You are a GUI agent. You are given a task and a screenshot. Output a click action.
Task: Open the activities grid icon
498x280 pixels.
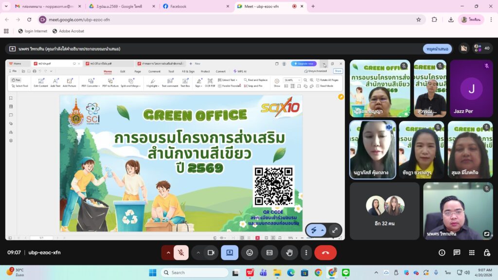[x=472, y=253]
